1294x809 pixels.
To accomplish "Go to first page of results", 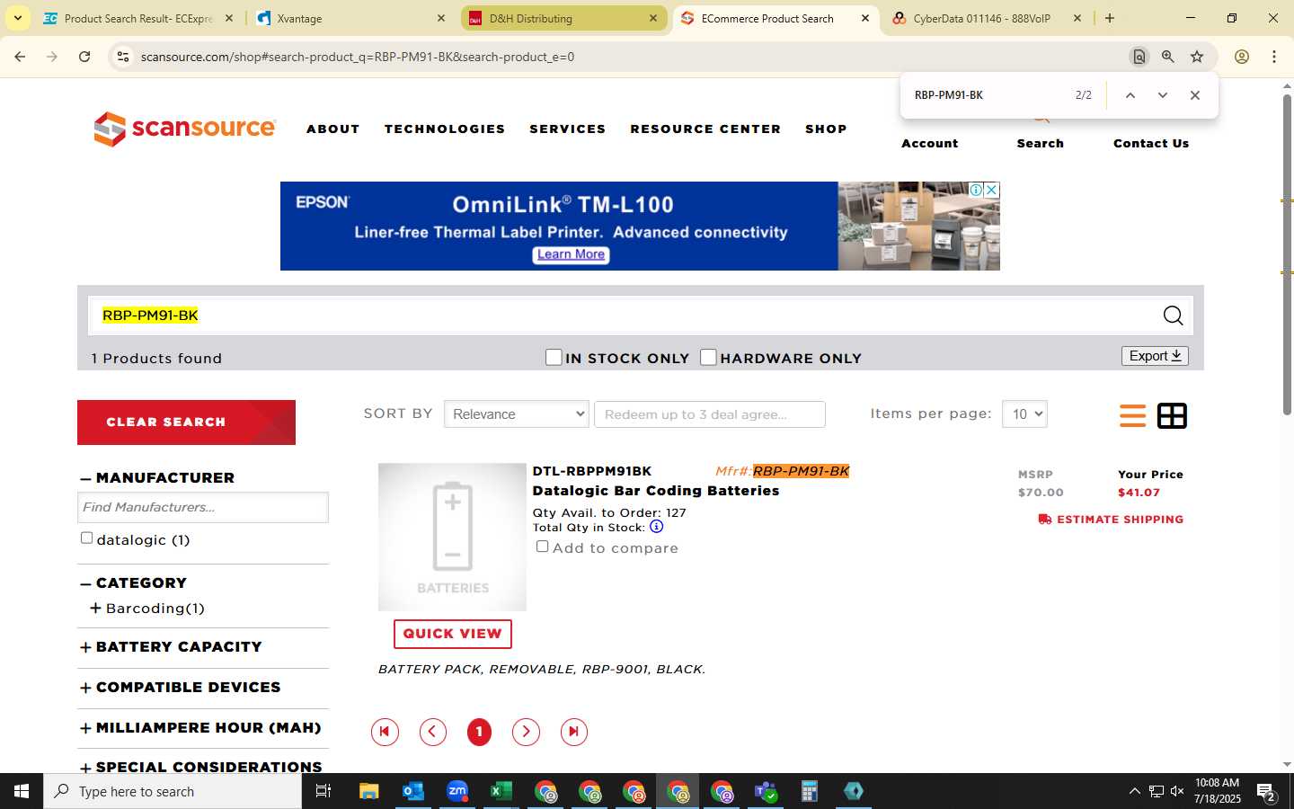I will coord(385,732).
